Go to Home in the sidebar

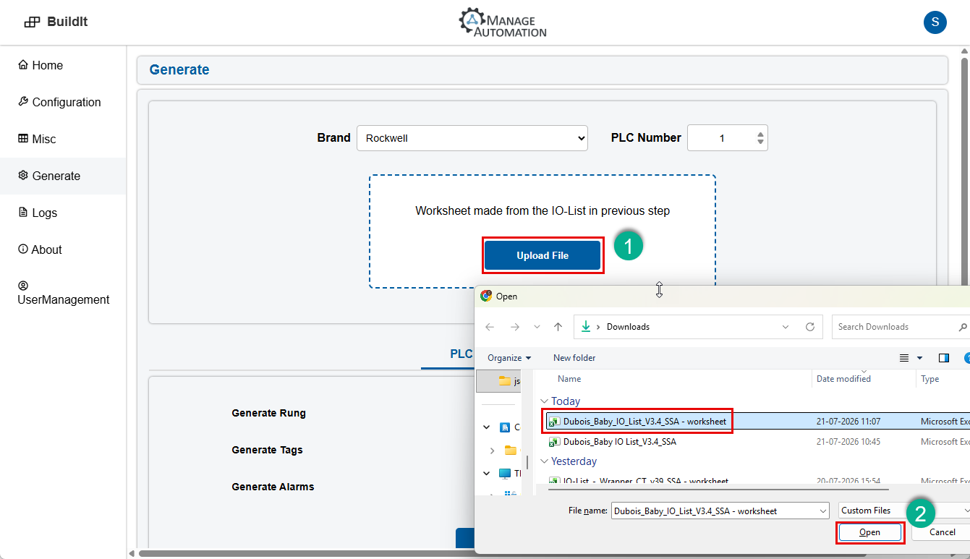[41, 65]
